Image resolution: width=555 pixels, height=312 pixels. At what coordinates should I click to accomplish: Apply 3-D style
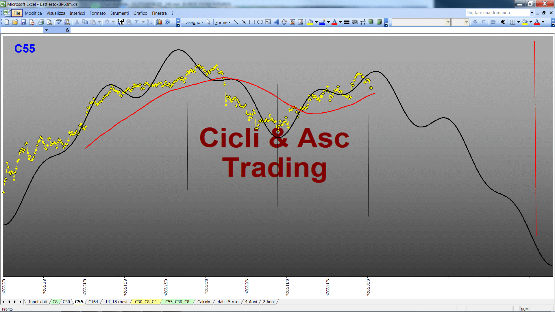click(x=379, y=22)
